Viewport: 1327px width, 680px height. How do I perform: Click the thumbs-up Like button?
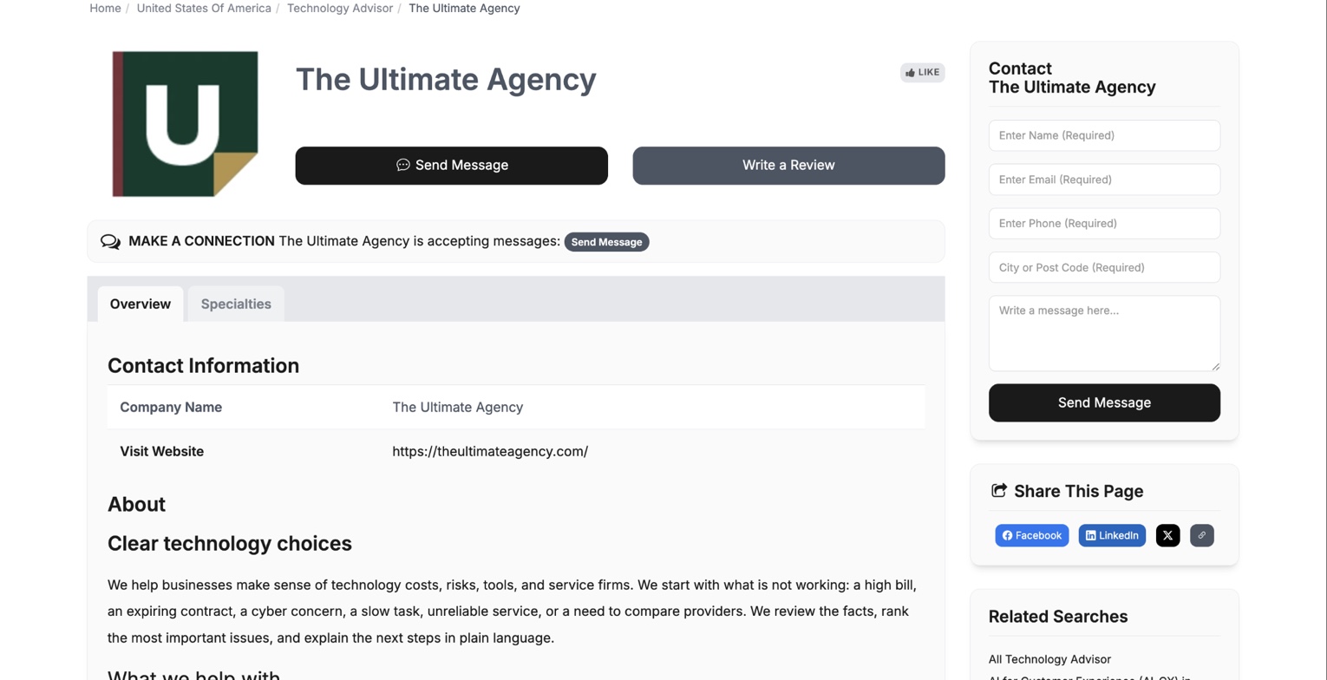tap(922, 73)
